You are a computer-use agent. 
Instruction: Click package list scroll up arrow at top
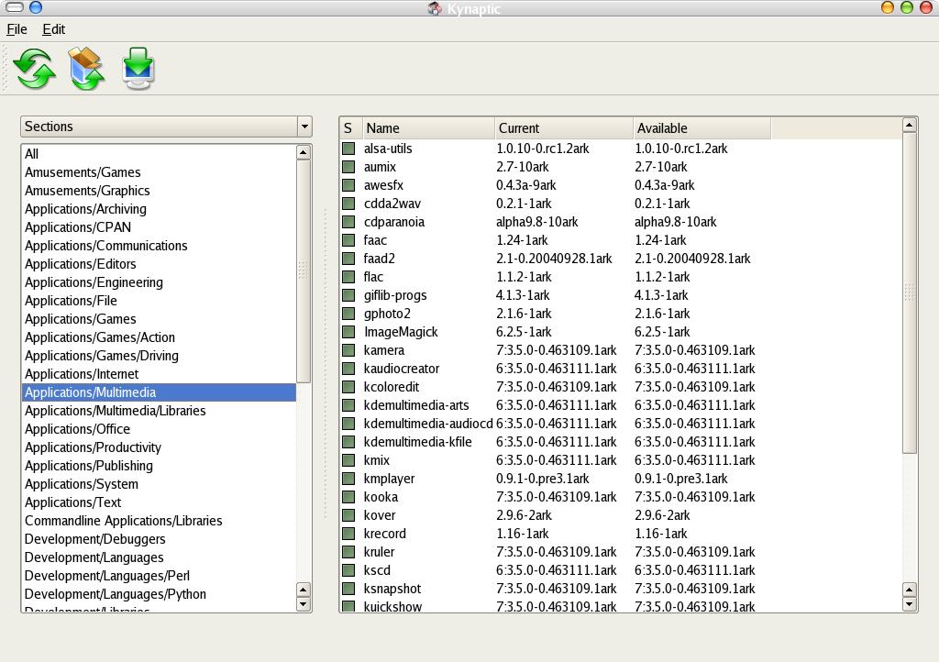[910, 125]
